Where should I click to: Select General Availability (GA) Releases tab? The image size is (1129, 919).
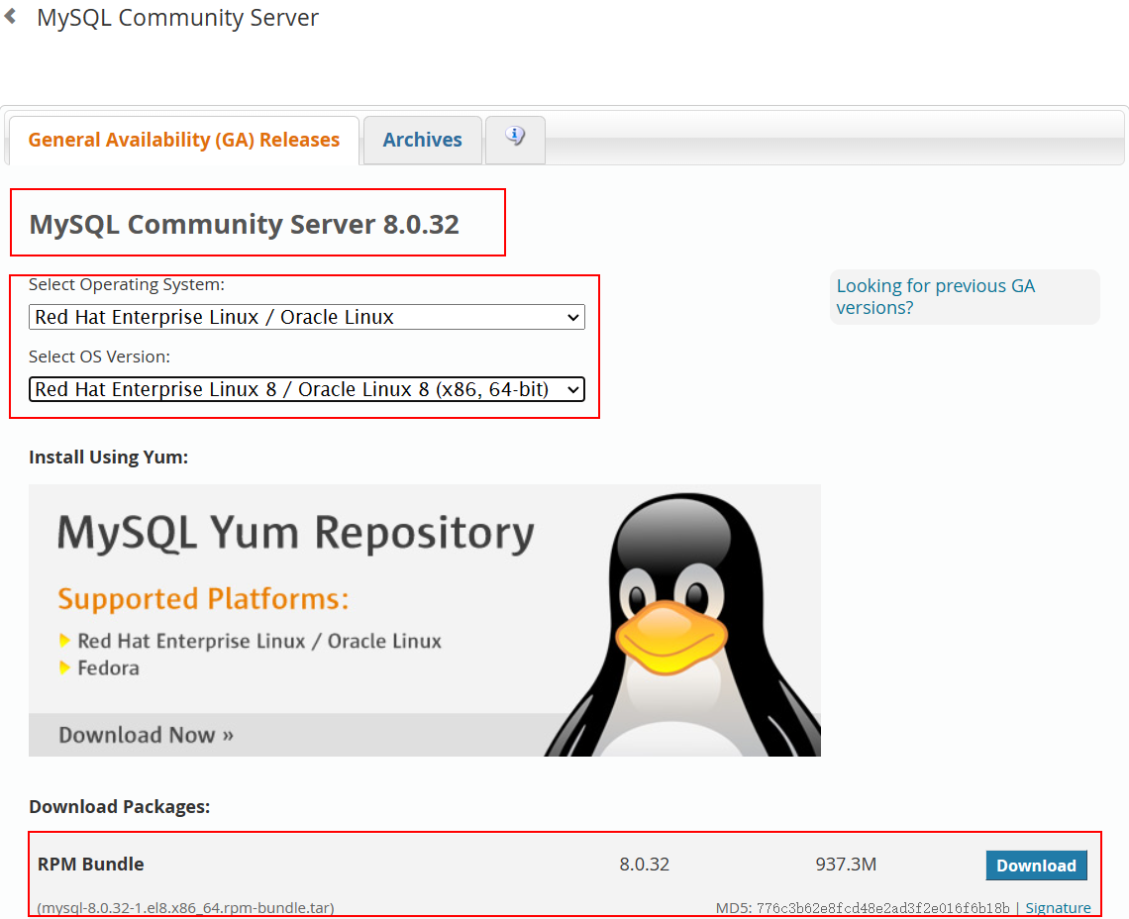[183, 140]
